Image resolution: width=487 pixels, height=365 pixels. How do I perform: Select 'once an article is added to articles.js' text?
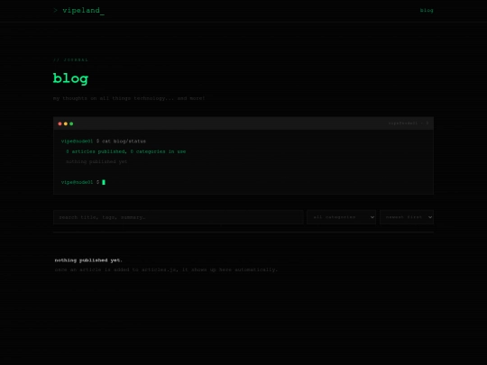coord(166,269)
